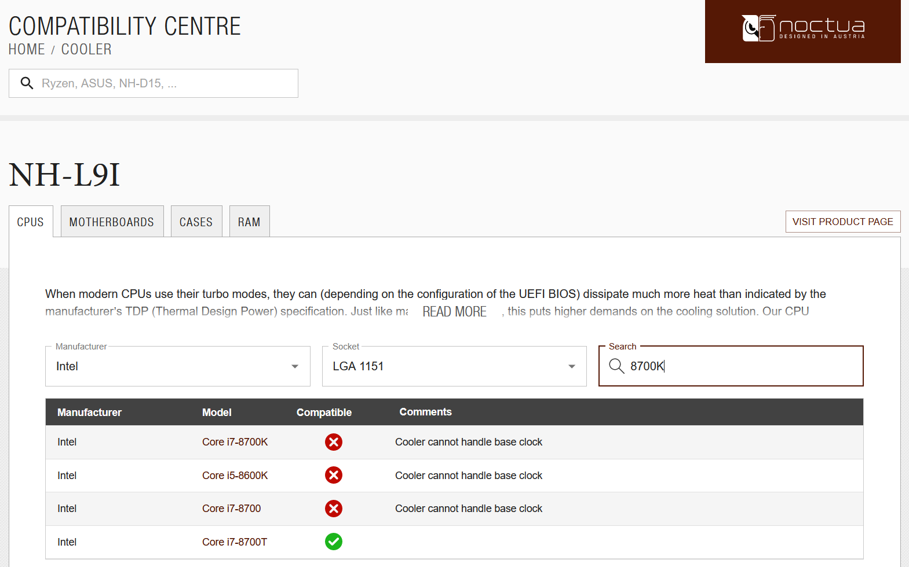This screenshot has width=909, height=567.
Task: Click the Core i7-8700 row comment text
Action: click(469, 509)
